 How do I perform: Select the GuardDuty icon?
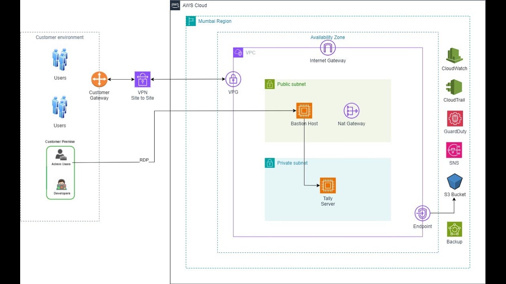pyautogui.click(x=455, y=119)
